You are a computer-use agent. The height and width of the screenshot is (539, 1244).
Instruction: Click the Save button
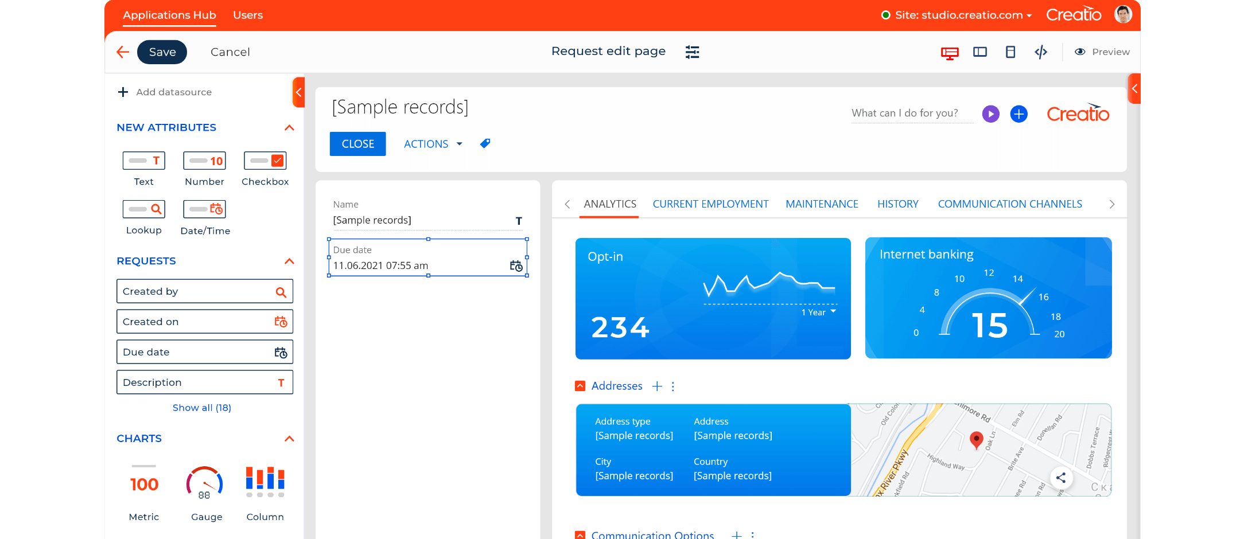[162, 52]
